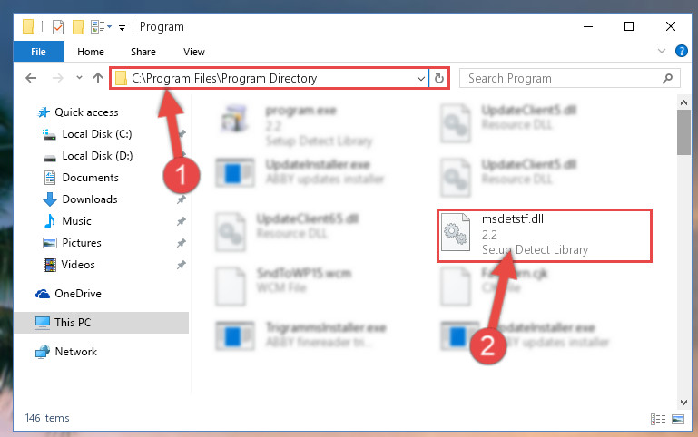Click the New Folder icon in title bar
This screenshot has width=698, height=437.
click(x=78, y=27)
